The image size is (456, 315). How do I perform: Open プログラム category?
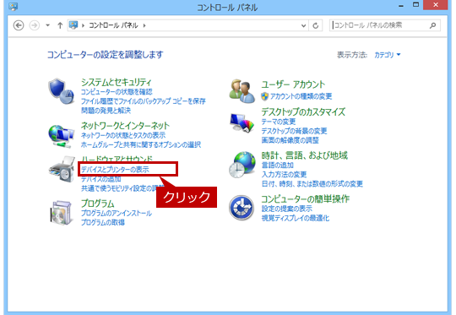(x=97, y=204)
